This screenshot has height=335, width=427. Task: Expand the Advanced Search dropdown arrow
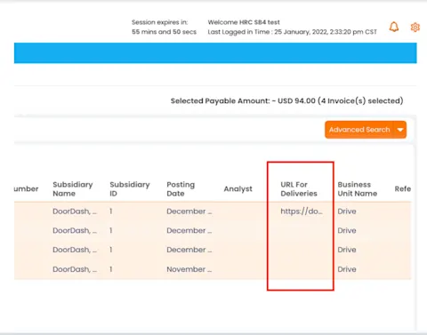tap(400, 130)
